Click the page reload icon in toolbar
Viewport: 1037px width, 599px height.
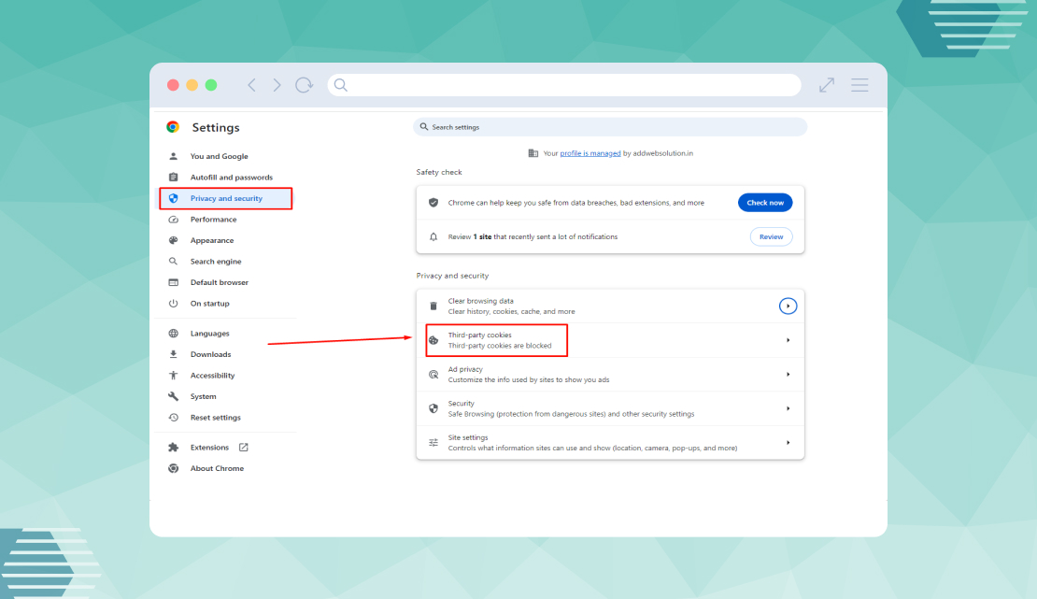coord(304,84)
